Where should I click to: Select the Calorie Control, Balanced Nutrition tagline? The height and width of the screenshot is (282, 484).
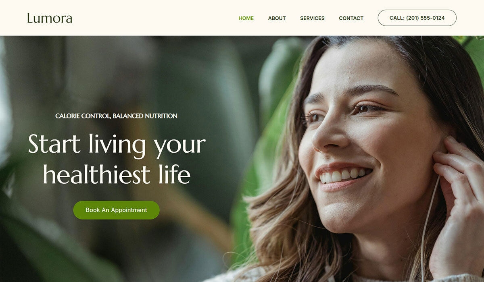tap(116, 116)
